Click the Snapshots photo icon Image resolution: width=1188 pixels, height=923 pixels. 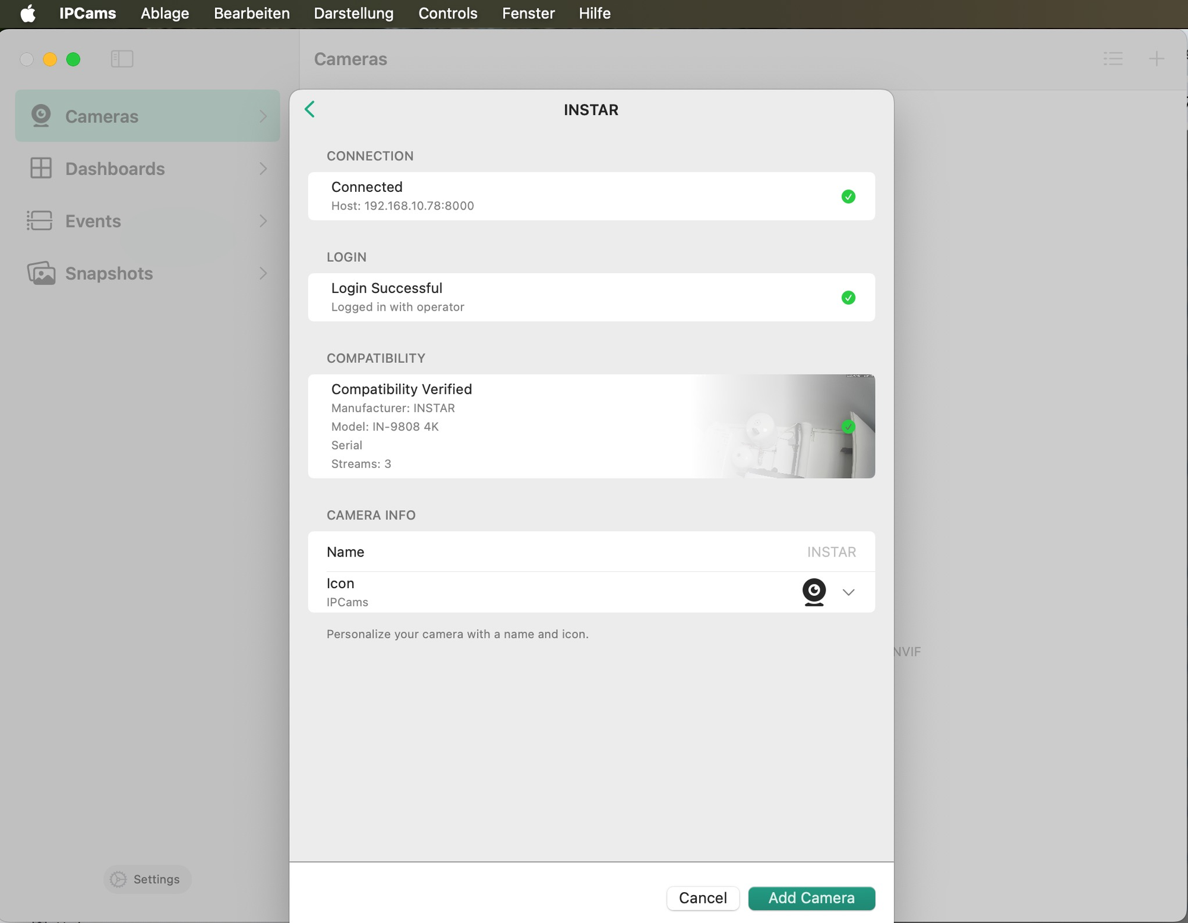click(41, 273)
